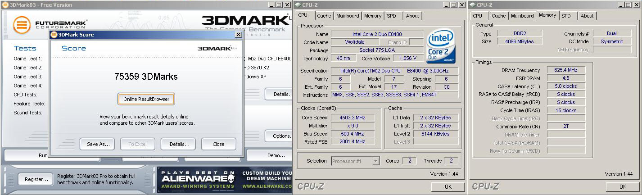The height and width of the screenshot is (195, 642).
Task: Click OK in the Memory CPU-Z window
Action: click(x=622, y=186)
